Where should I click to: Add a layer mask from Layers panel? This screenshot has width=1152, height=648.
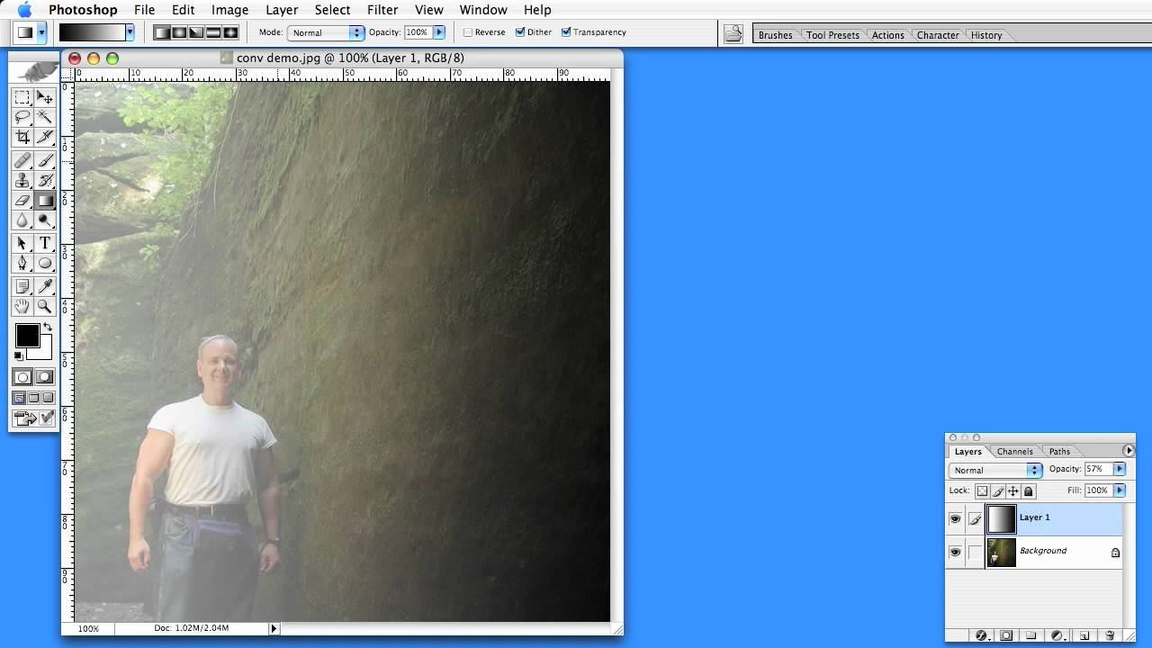[1006, 635]
